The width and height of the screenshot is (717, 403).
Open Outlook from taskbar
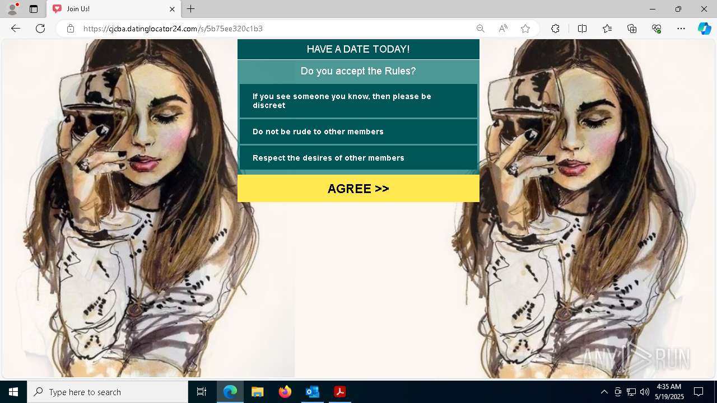tap(313, 392)
